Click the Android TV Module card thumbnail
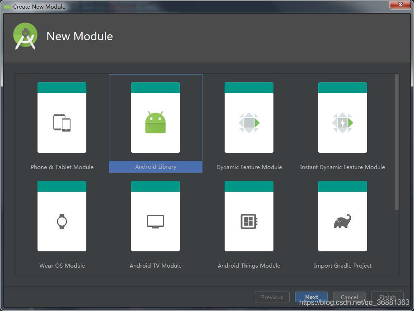 pyautogui.click(x=155, y=216)
